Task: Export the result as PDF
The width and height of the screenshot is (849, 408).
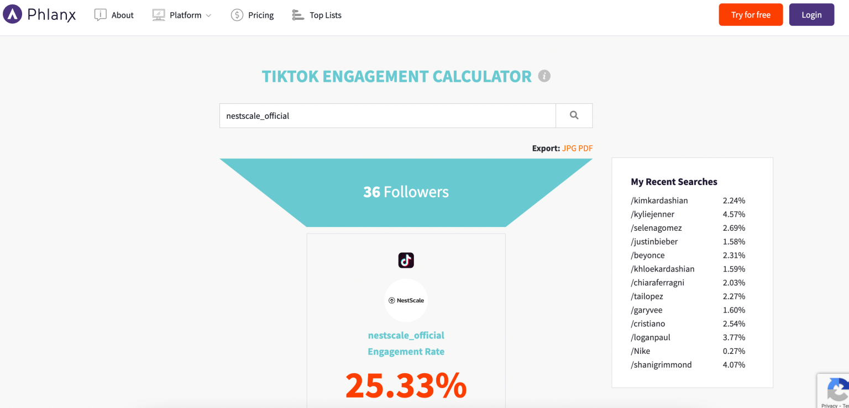Action: (586, 148)
